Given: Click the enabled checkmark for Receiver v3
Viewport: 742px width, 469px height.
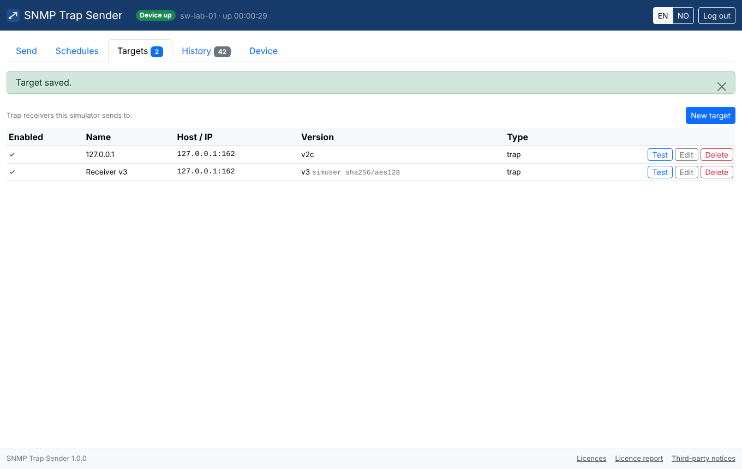Looking at the screenshot, I should click(x=12, y=172).
